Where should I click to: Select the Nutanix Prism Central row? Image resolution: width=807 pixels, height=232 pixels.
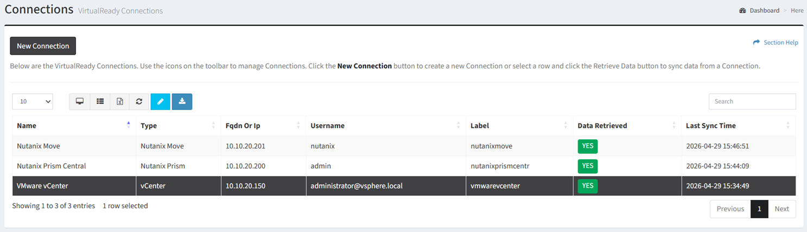pyautogui.click(x=404, y=166)
